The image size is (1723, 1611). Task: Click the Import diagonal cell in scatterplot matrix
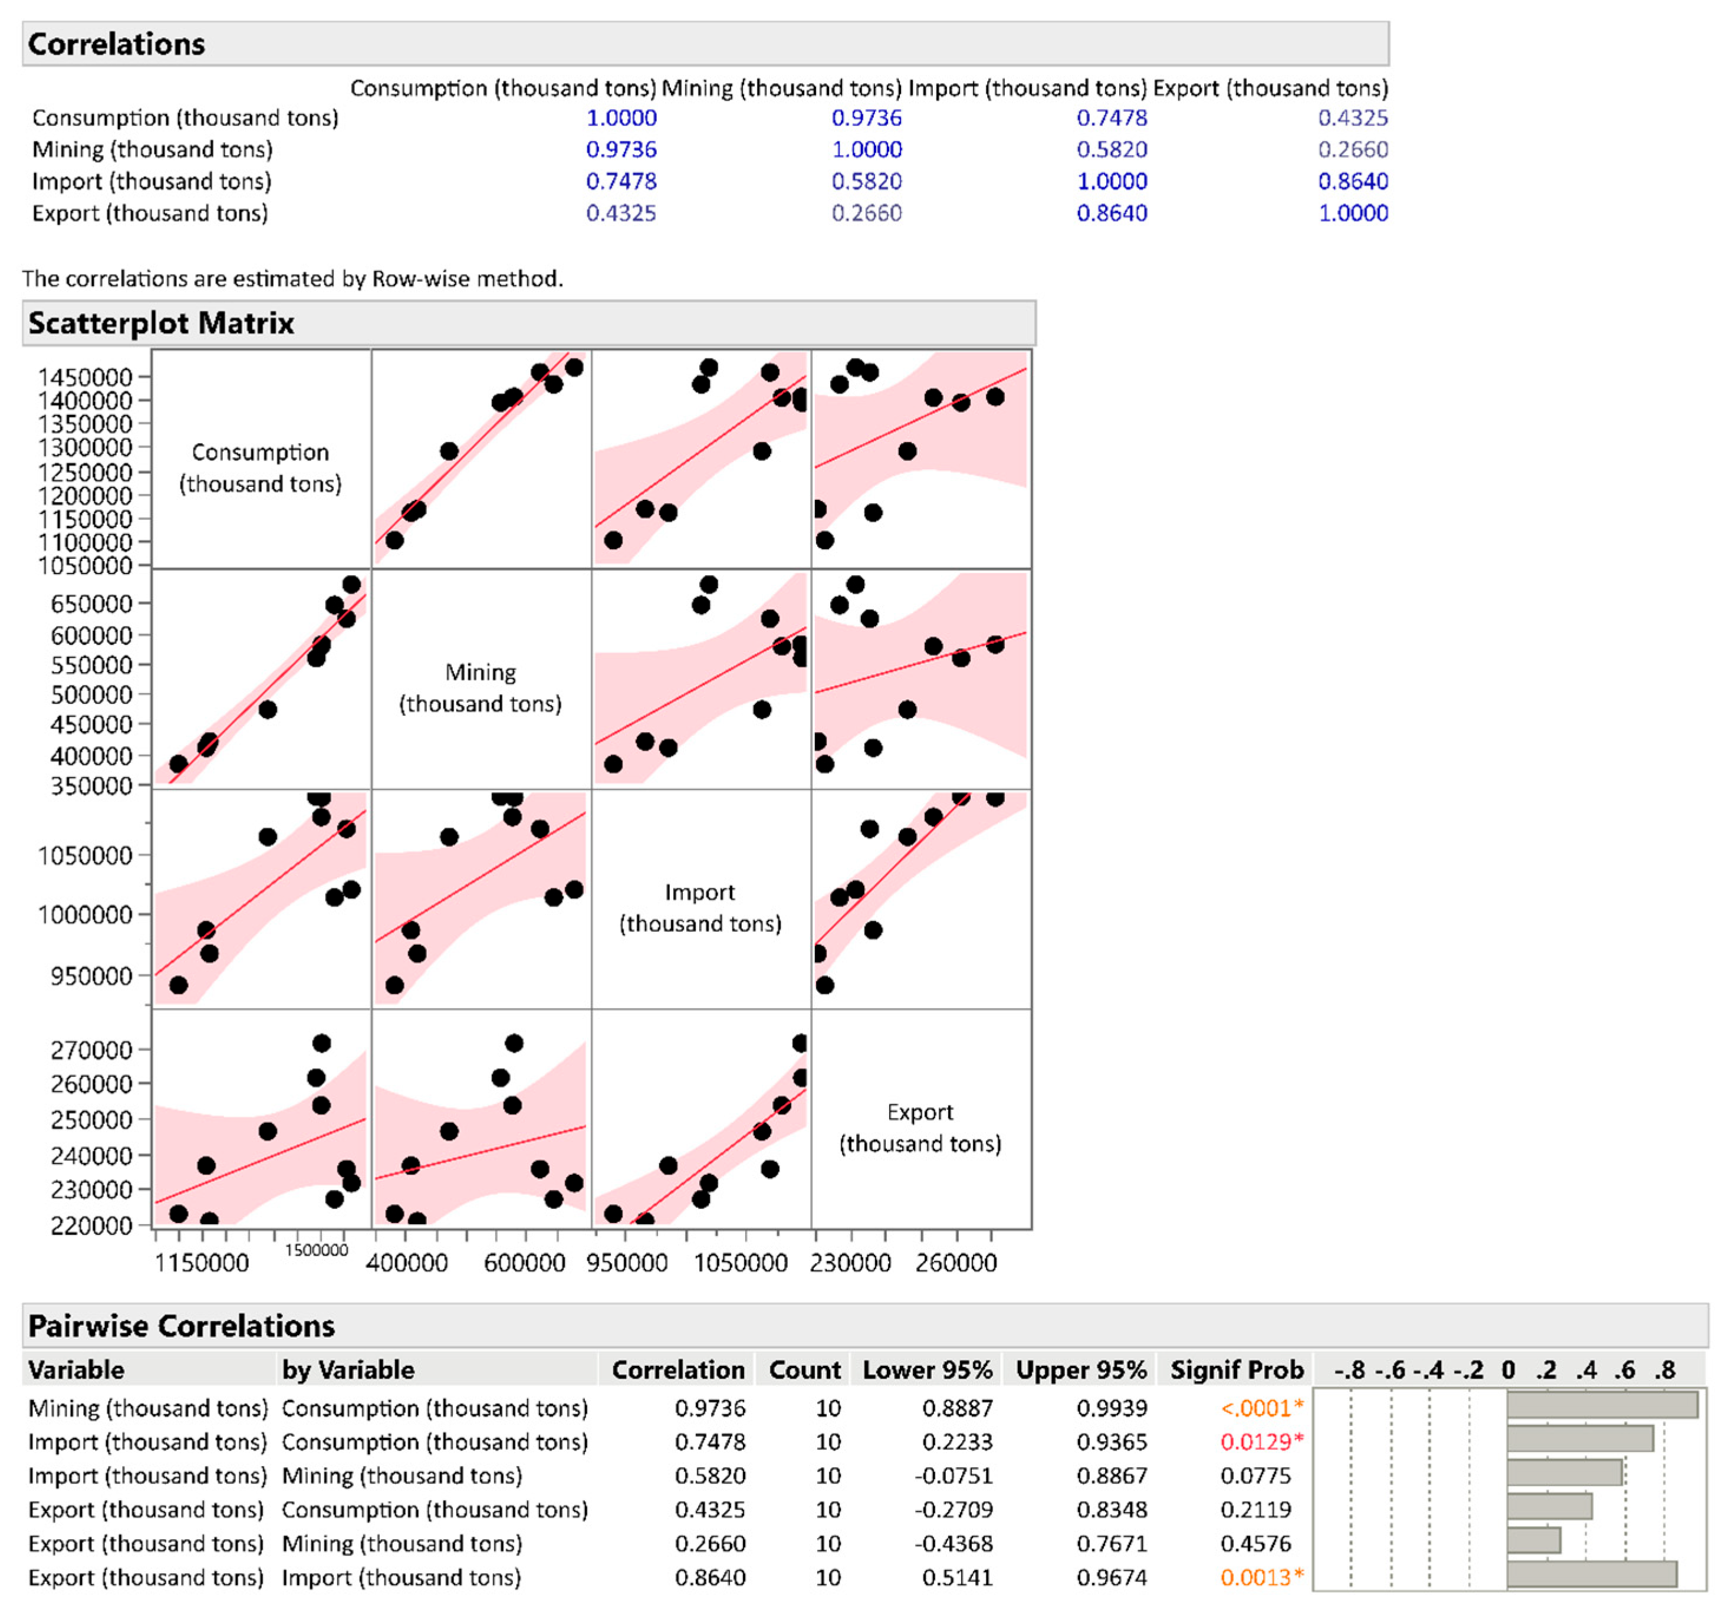(701, 900)
